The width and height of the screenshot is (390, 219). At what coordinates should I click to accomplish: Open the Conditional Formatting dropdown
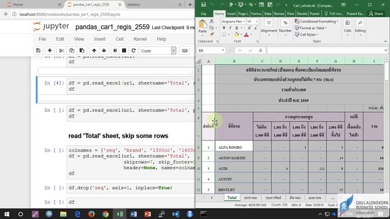pyautogui.click(x=316, y=21)
